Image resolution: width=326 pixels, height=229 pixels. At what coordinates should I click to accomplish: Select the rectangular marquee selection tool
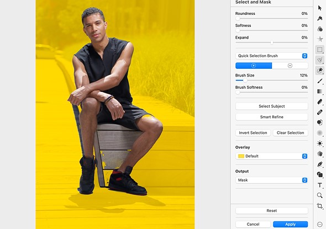tap(320, 50)
